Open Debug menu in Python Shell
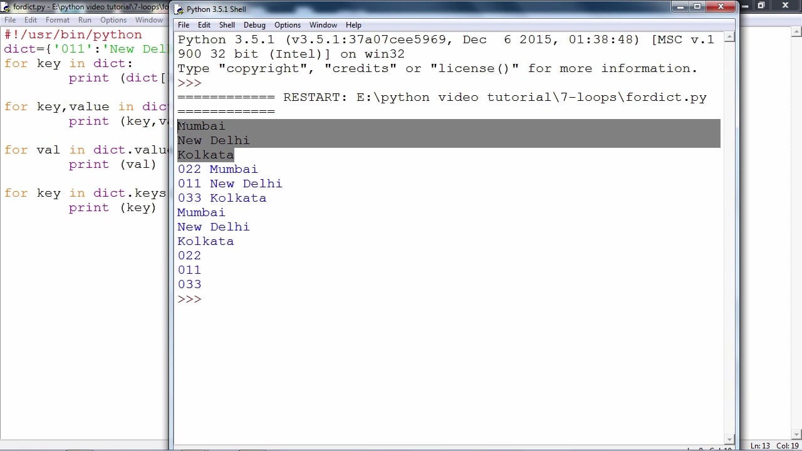Image resolution: width=802 pixels, height=451 pixels. (x=254, y=25)
